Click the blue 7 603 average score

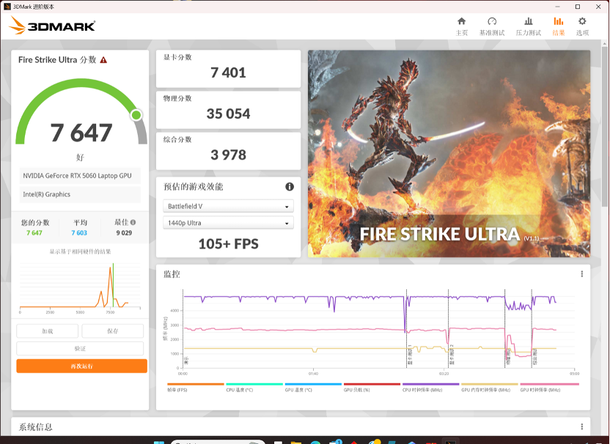point(79,232)
